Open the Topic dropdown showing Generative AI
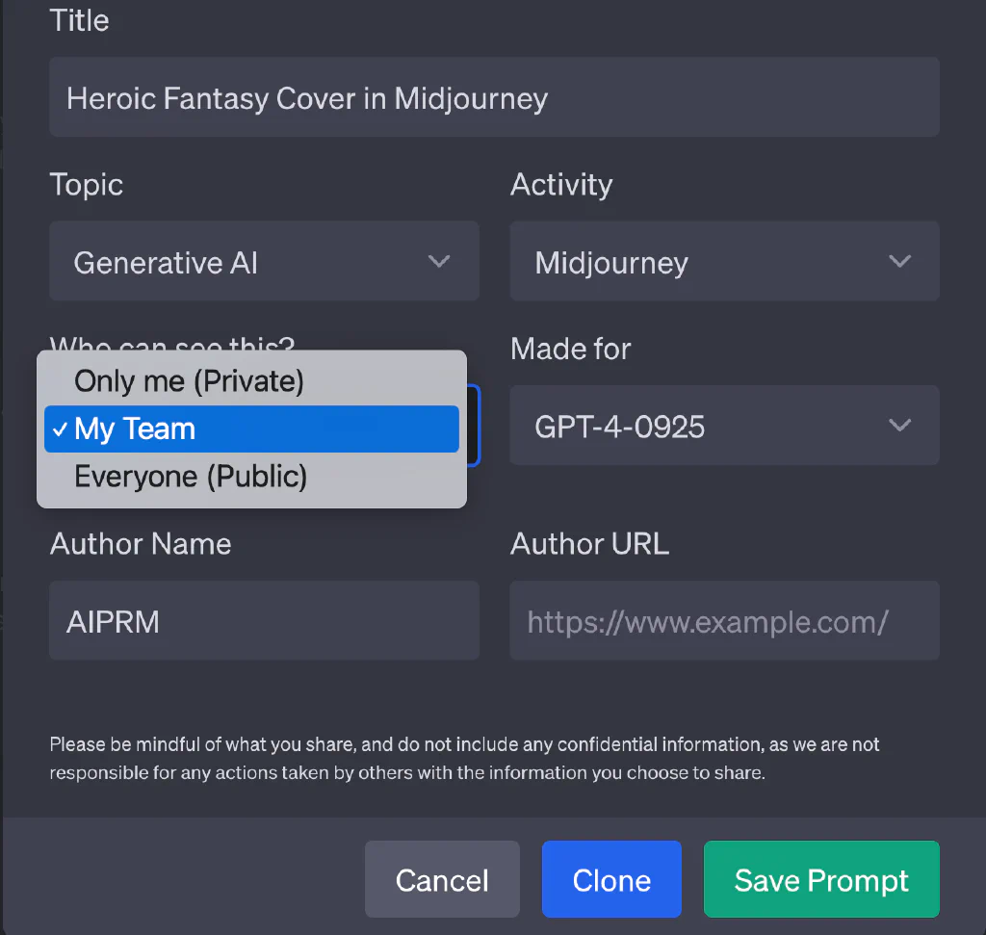This screenshot has height=935, width=986. [x=264, y=262]
